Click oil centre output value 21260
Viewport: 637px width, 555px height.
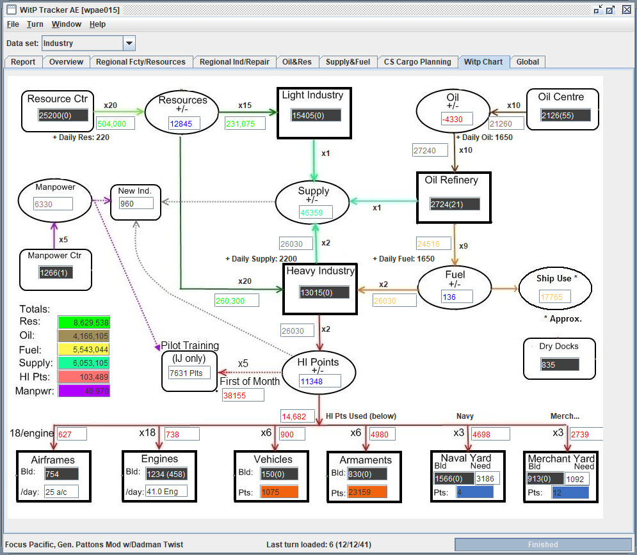(x=506, y=124)
